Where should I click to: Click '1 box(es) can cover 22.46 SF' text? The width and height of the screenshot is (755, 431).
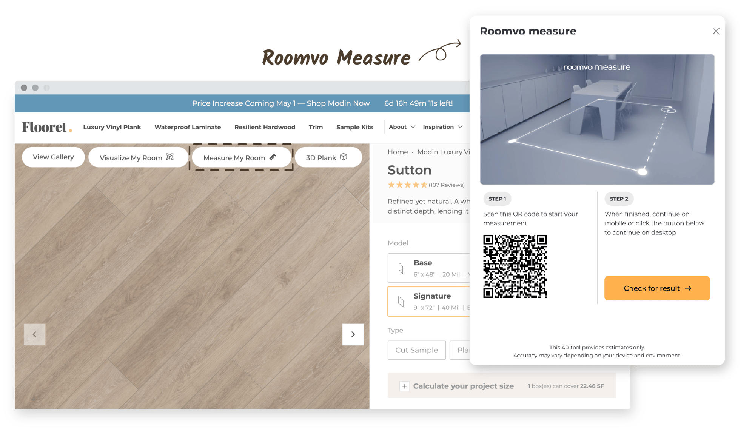tap(565, 386)
